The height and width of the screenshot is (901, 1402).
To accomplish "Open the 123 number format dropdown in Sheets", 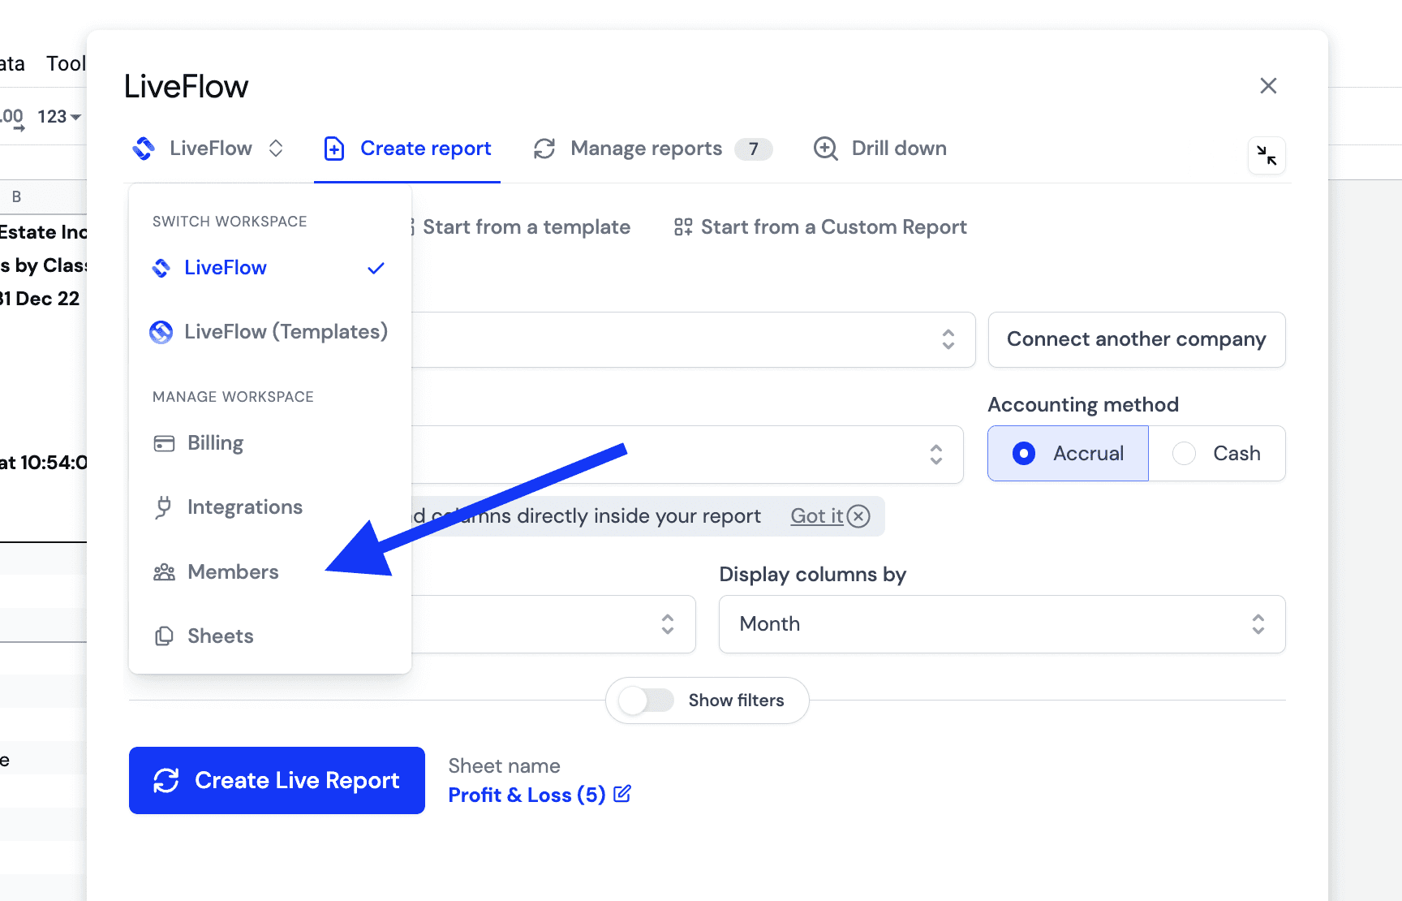I will pyautogui.click(x=59, y=117).
